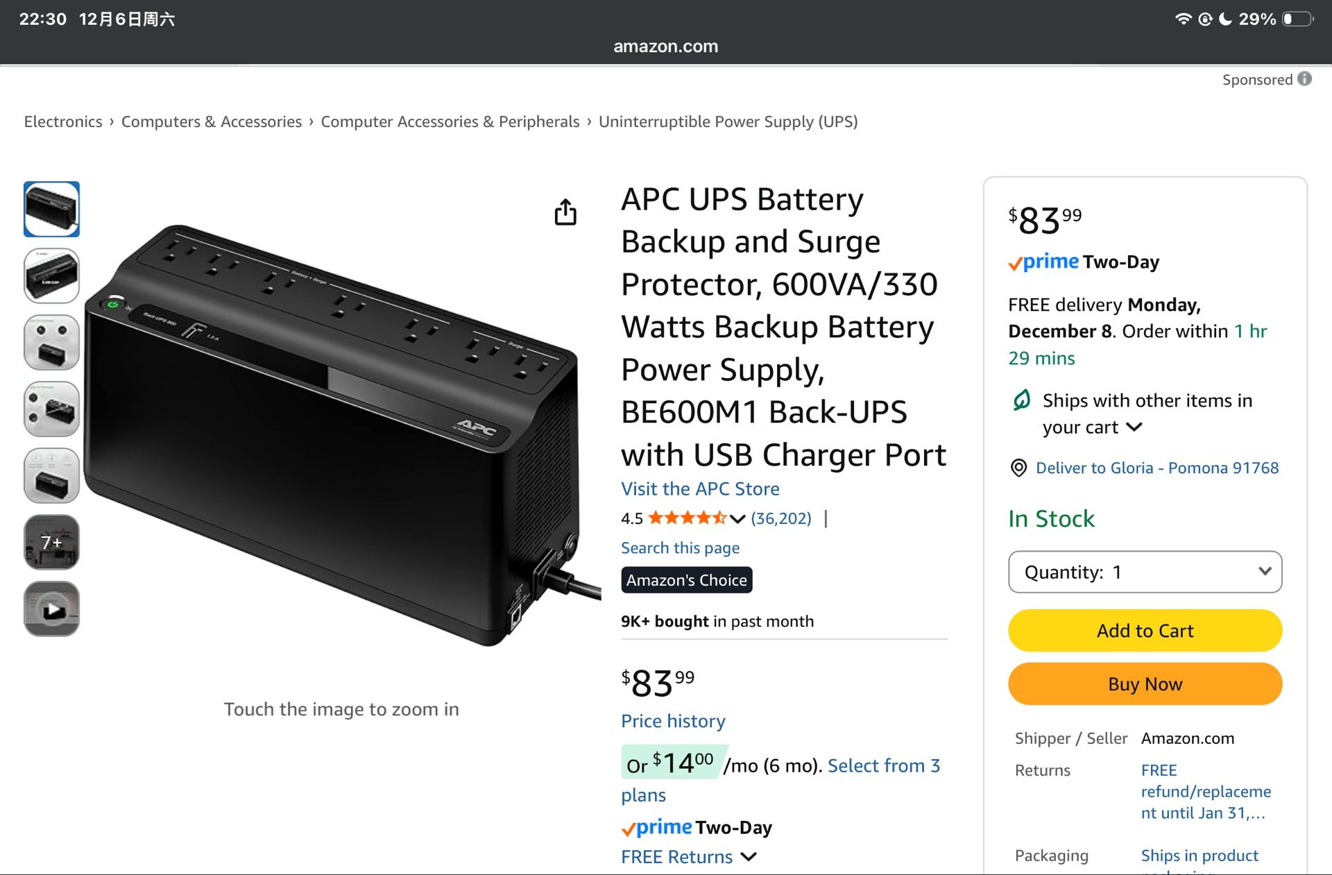The height and width of the screenshot is (875, 1332).
Task: Open Uninterruptible Power Supply (UPS) category
Action: [728, 121]
